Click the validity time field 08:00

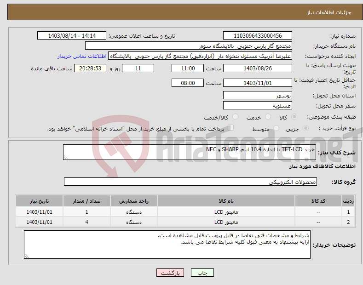point(188,83)
